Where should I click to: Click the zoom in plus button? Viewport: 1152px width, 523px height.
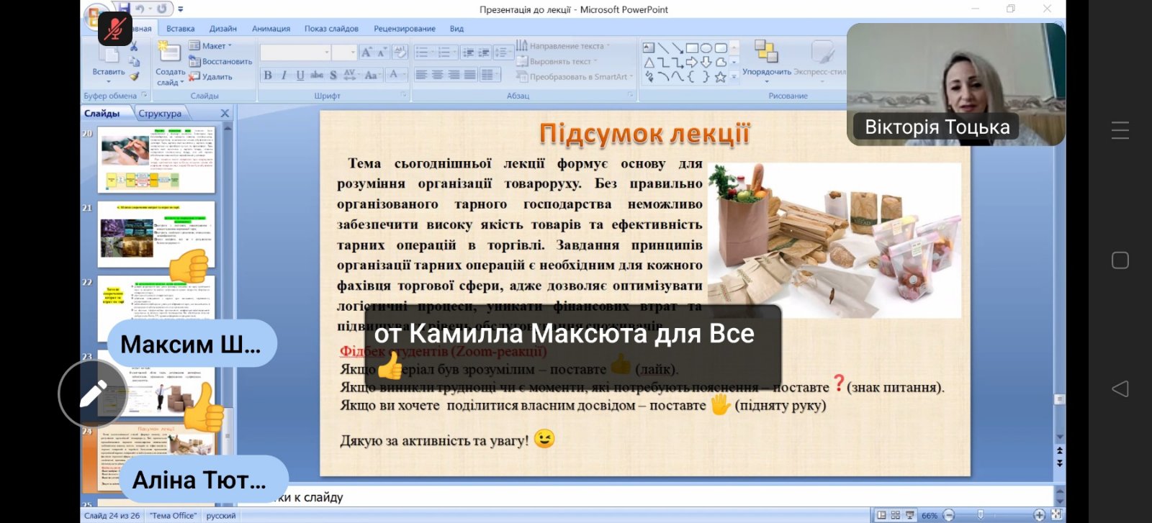coord(1039,515)
